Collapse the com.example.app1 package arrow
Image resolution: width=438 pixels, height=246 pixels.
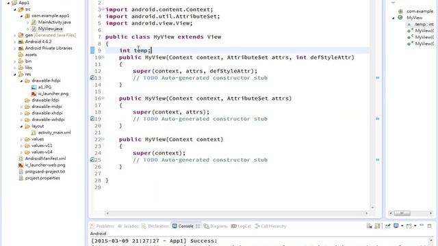[x=21, y=16]
